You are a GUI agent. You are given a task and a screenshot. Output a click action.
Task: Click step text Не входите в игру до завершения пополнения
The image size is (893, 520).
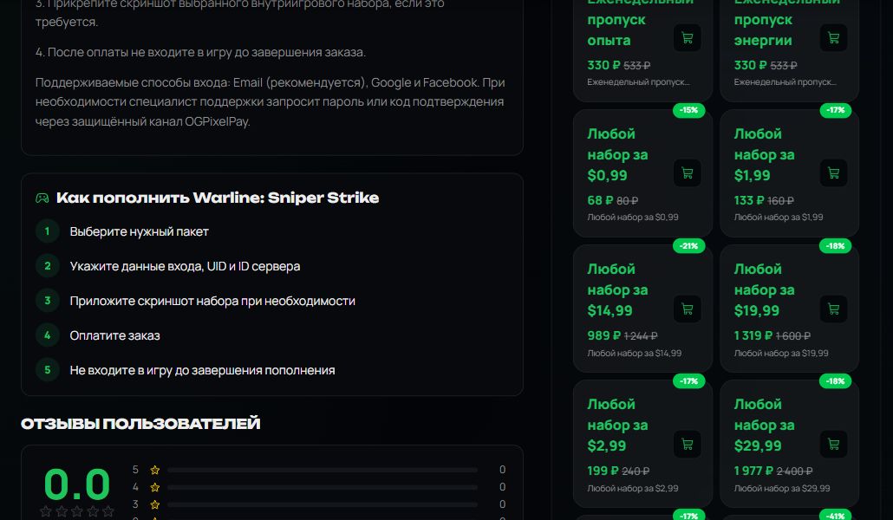coord(202,371)
